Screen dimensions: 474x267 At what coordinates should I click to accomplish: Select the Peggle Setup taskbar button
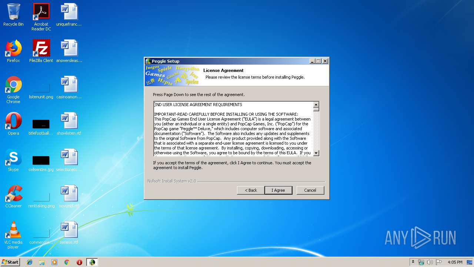pos(92,262)
